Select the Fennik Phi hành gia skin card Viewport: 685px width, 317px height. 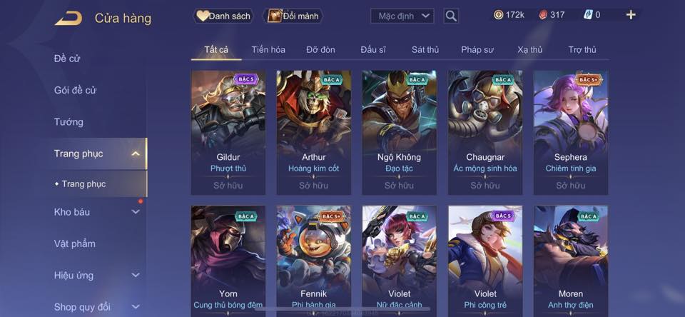pyautogui.click(x=314, y=261)
